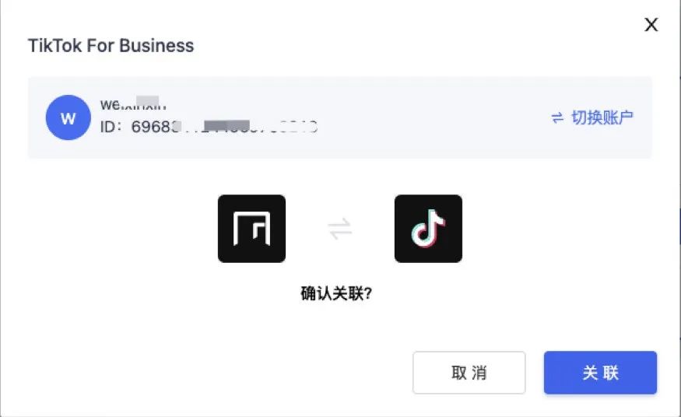Click the TikTok For Business title
681x417 pixels.
click(111, 46)
